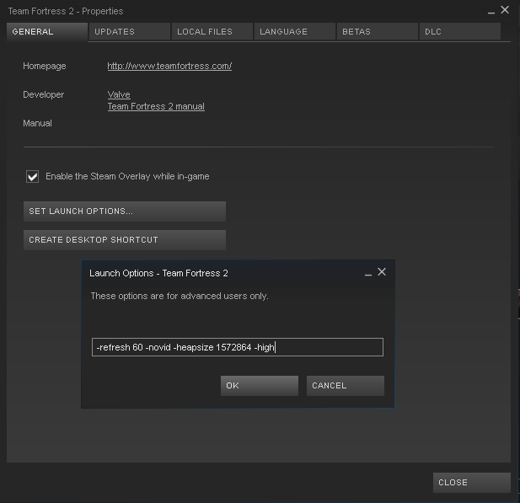Click the 'Launch Options - Team Fortress 2' title

[158, 273]
